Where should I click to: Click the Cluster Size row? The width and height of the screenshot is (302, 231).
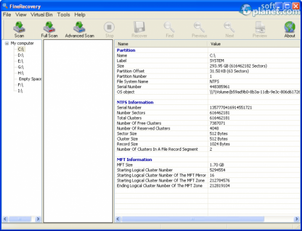click(207, 139)
